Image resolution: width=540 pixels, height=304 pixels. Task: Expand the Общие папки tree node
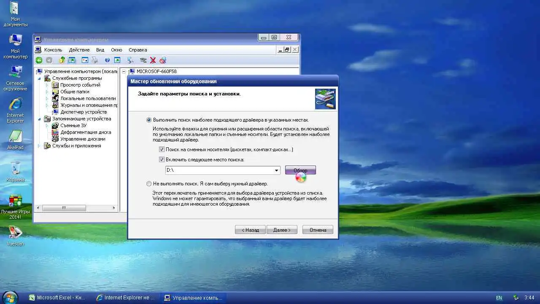pos(47,92)
